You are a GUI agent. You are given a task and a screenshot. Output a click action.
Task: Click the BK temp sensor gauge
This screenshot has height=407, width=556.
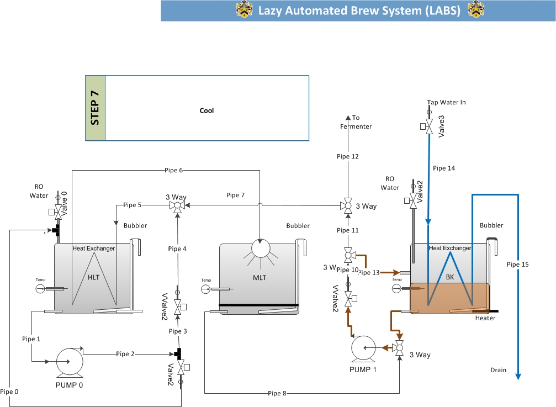click(x=397, y=289)
